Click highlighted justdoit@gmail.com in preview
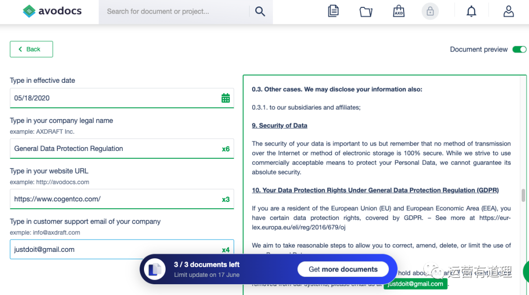The width and height of the screenshot is (529, 295). (x=415, y=284)
